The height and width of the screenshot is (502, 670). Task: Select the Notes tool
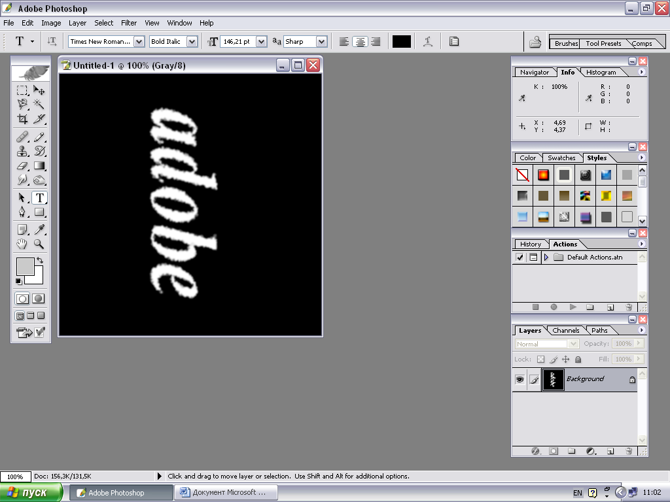(22, 229)
